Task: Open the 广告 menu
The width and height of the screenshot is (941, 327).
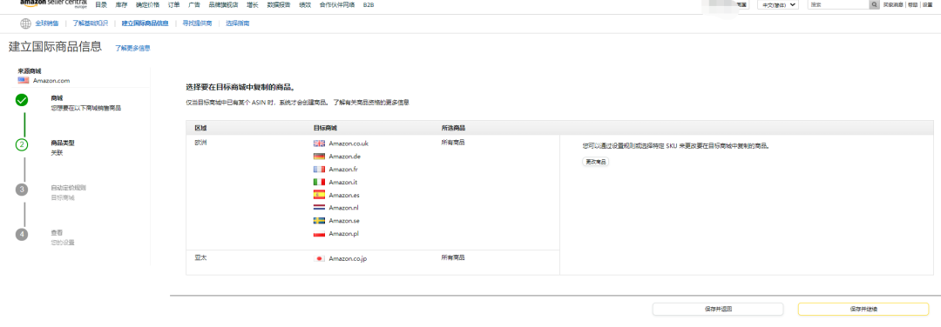Action: click(193, 5)
